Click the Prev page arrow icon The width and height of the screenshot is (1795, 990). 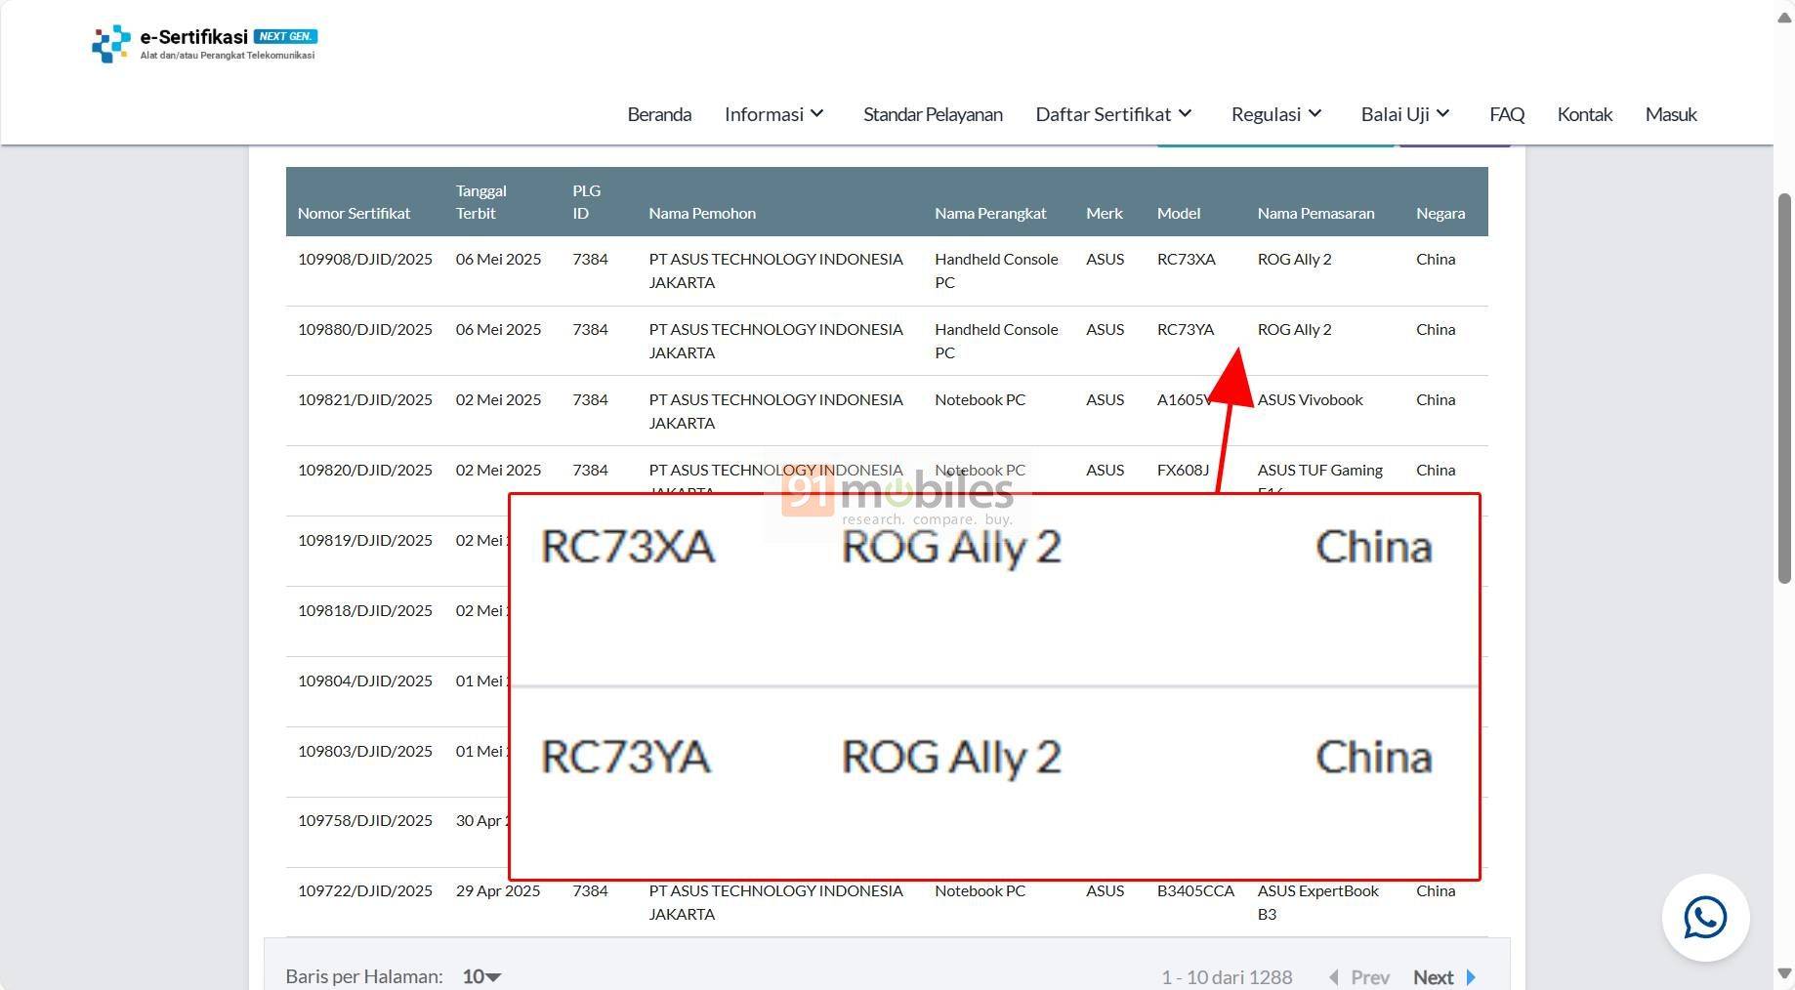(x=1334, y=977)
